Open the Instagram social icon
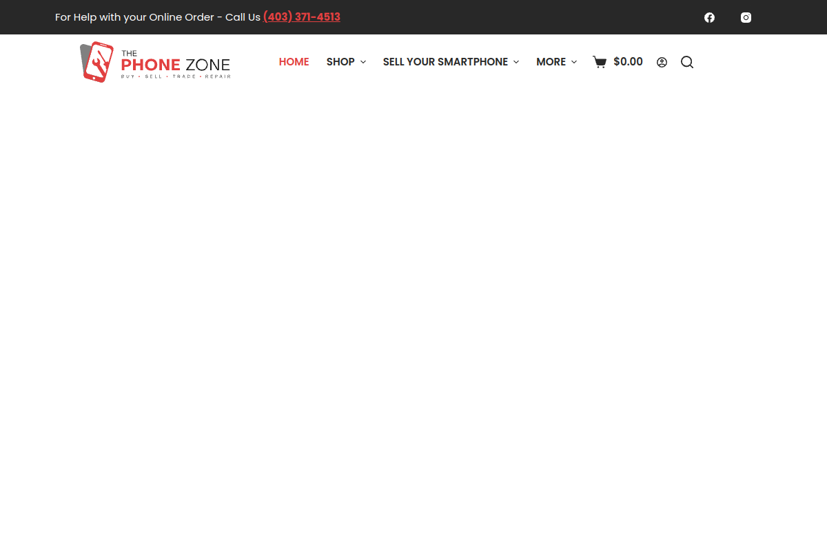This screenshot has width=827, height=551. (x=746, y=17)
